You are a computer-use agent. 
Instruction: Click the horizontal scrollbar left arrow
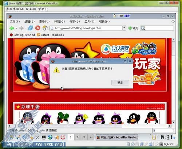click(9, 126)
